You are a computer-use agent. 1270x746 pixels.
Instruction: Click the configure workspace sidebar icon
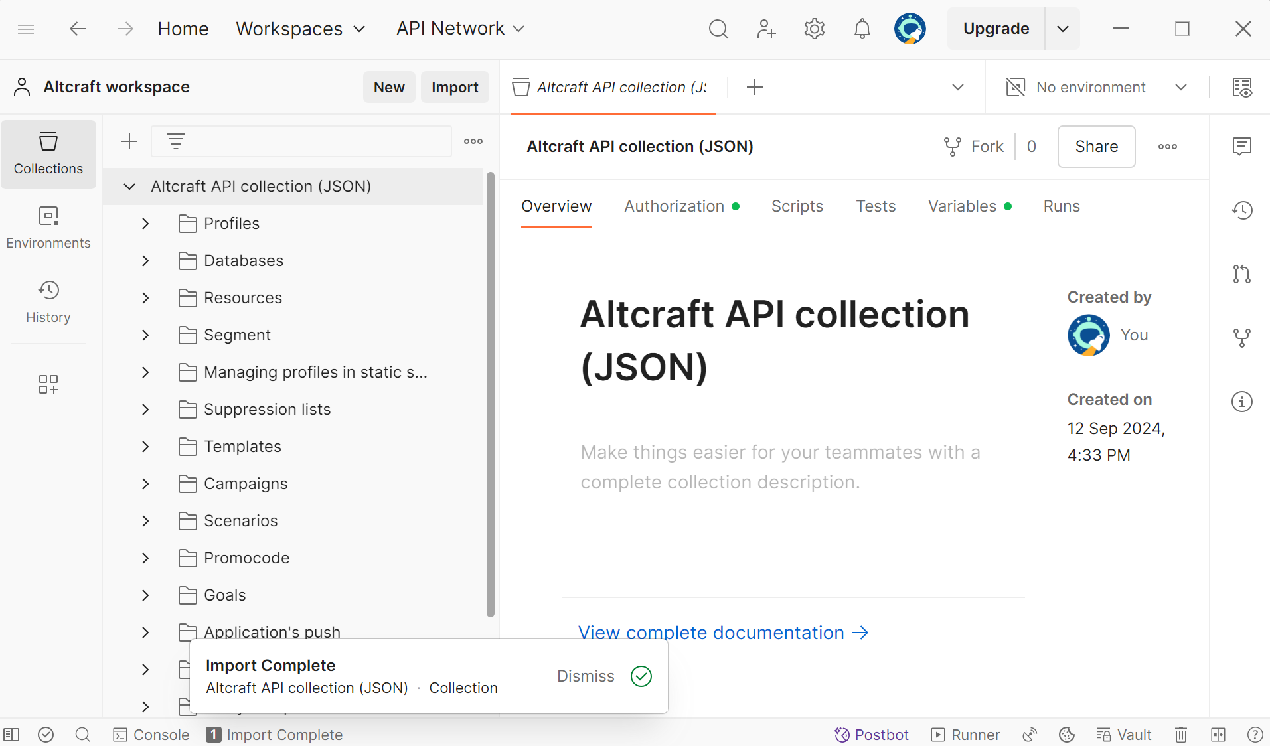(48, 384)
